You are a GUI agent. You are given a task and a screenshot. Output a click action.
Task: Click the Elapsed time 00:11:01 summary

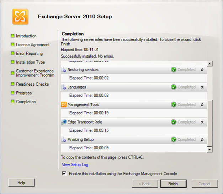[x=80, y=50]
